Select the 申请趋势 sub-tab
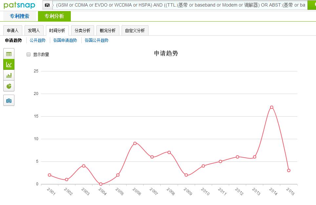This screenshot has height=205, width=316. 13,40
